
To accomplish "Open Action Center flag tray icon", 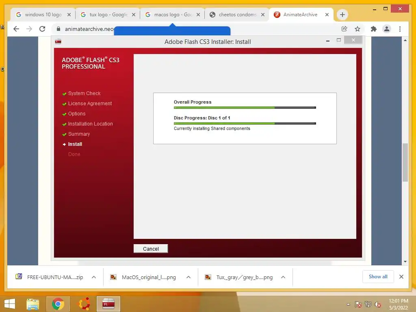I will coord(358,304).
